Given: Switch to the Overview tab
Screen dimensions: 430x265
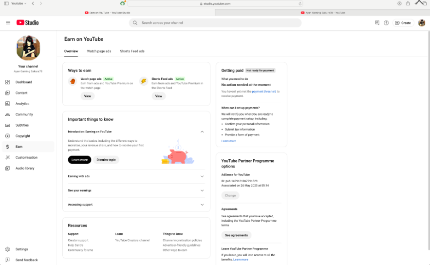Looking at the screenshot, I should pos(71,51).
